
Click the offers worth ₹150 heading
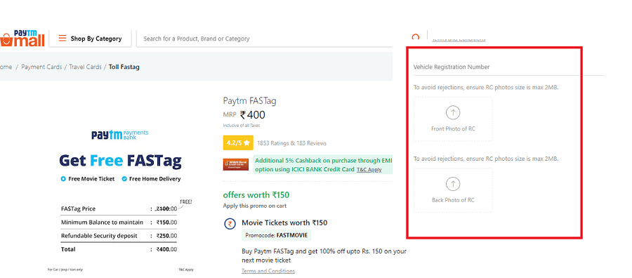256,195
